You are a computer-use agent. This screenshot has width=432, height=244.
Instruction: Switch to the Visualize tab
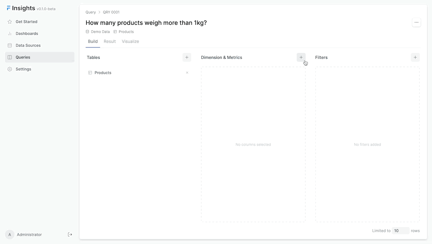pos(130,41)
